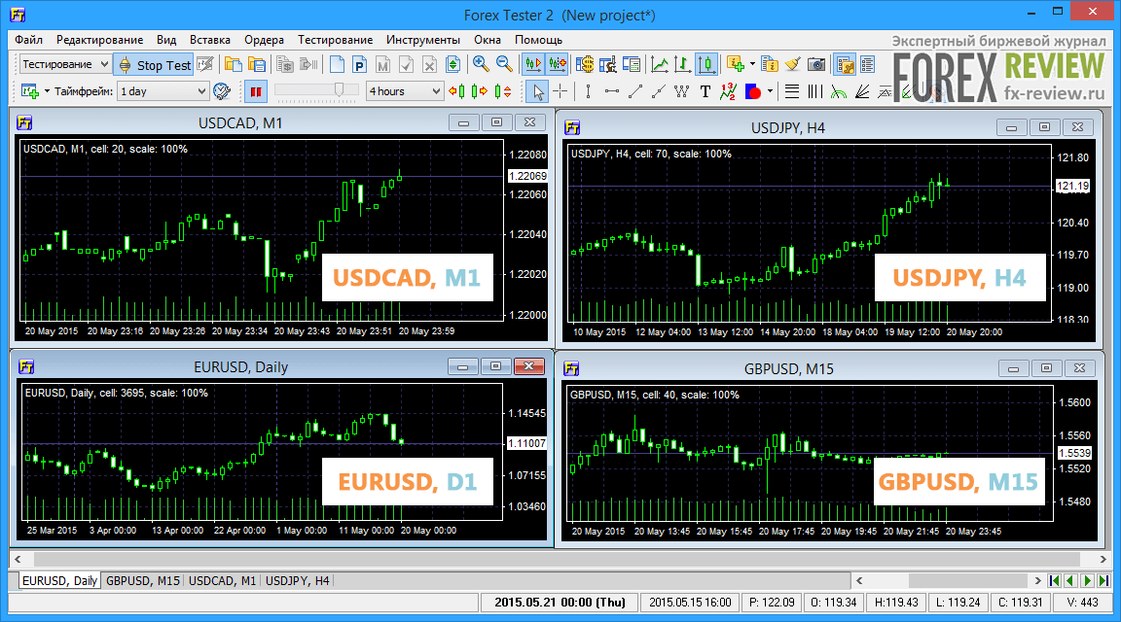Switch to line chart display mode
Image resolution: width=1121 pixels, height=622 pixels.
click(660, 64)
